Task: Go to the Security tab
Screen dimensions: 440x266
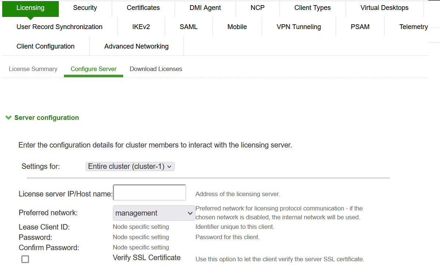Action: coord(85,8)
